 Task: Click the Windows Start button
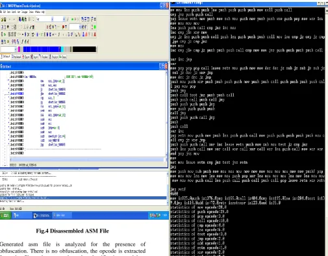5,215
